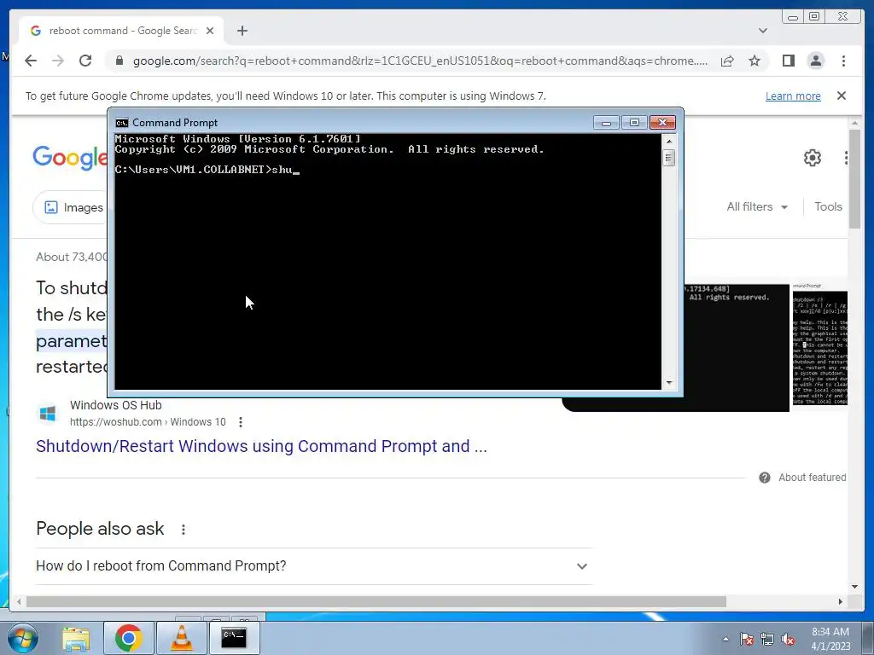874x655 pixels.
Task: Close the reboot command tab
Action: [210, 31]
